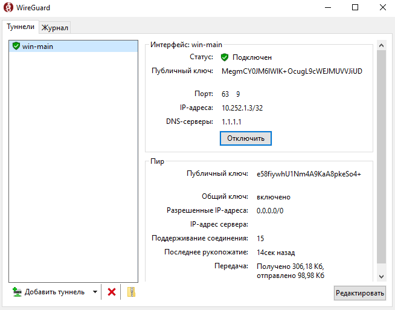
Task: Click the red X delete tunnel icon
Action: point(111,292)
